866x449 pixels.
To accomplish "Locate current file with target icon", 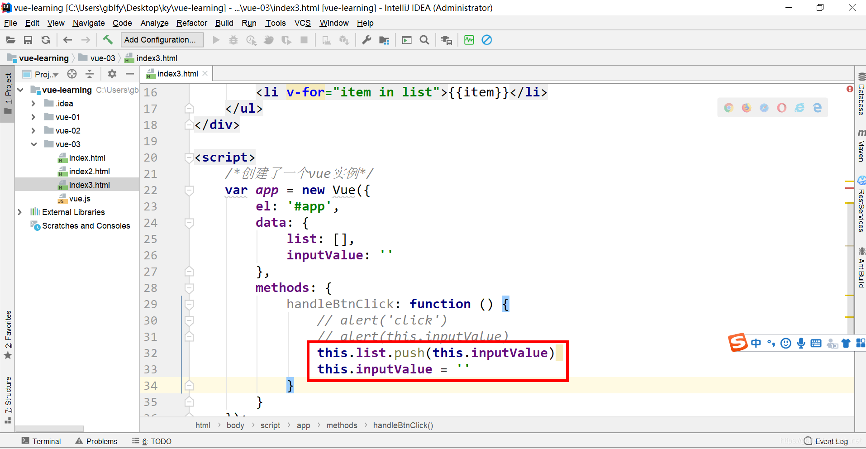I will (x=72, y=74).
